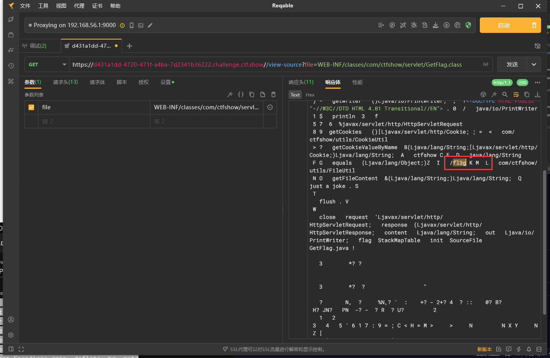Open the 请求头(13) tab
This screenshot has width=550, height=358.
tap(65, 82)
